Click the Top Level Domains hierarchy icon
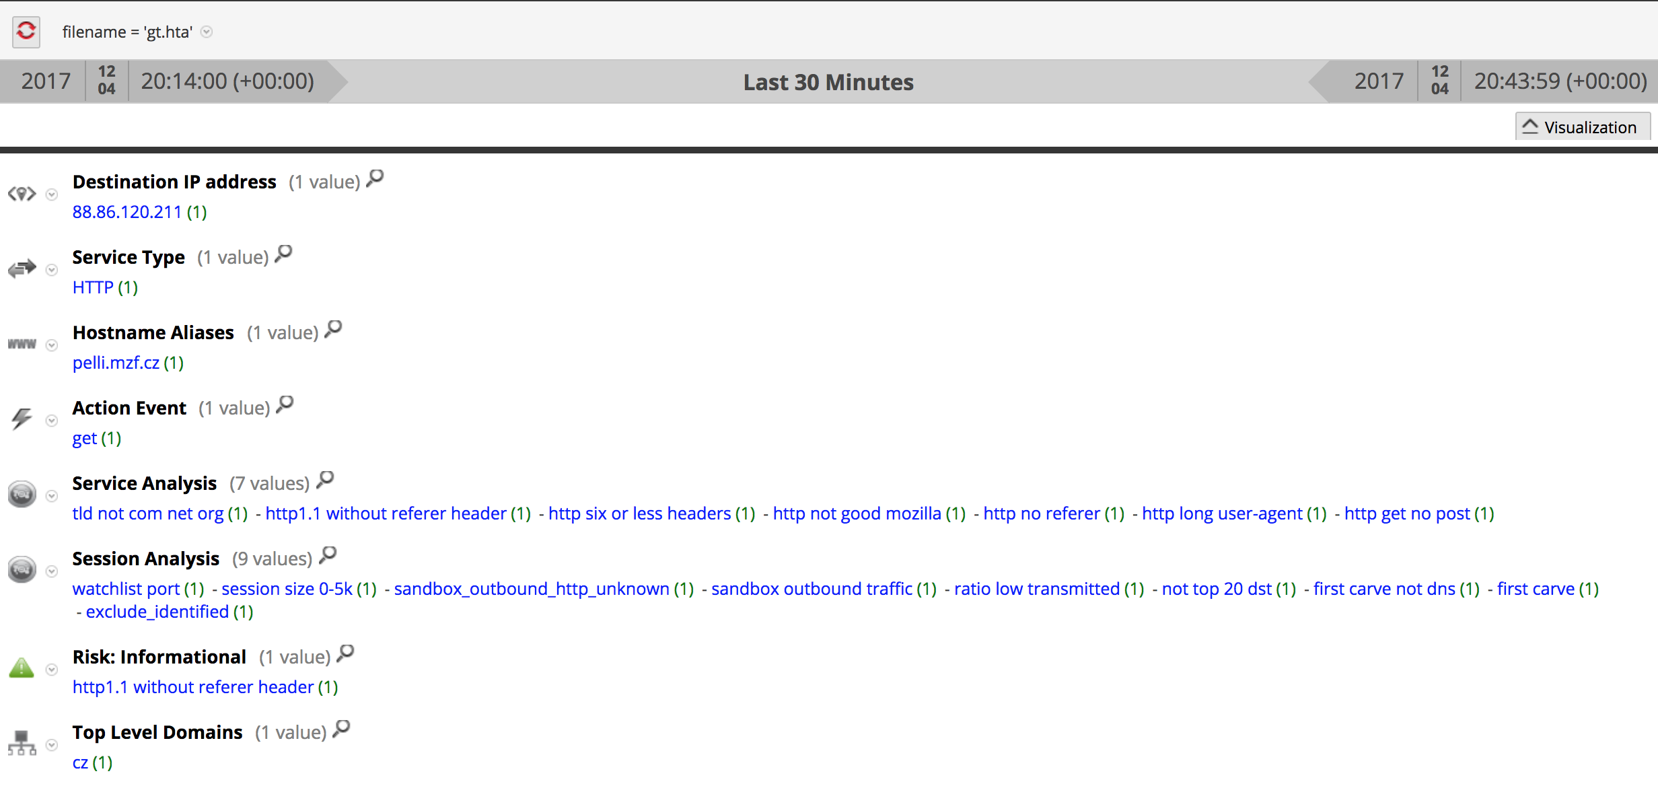Image resolution: width=1658 pixels, height=786 pixels. click(22, 743)
